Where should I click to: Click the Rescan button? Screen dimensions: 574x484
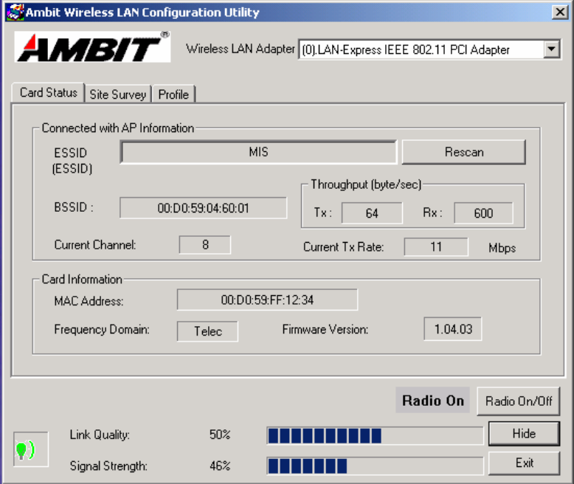pos(464,152)
